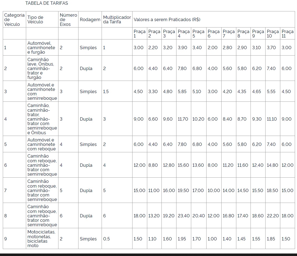Click the Categoria de Veículo column header
Screen dimensions: 297x256
pyautogui.click(x=14, y=19)
